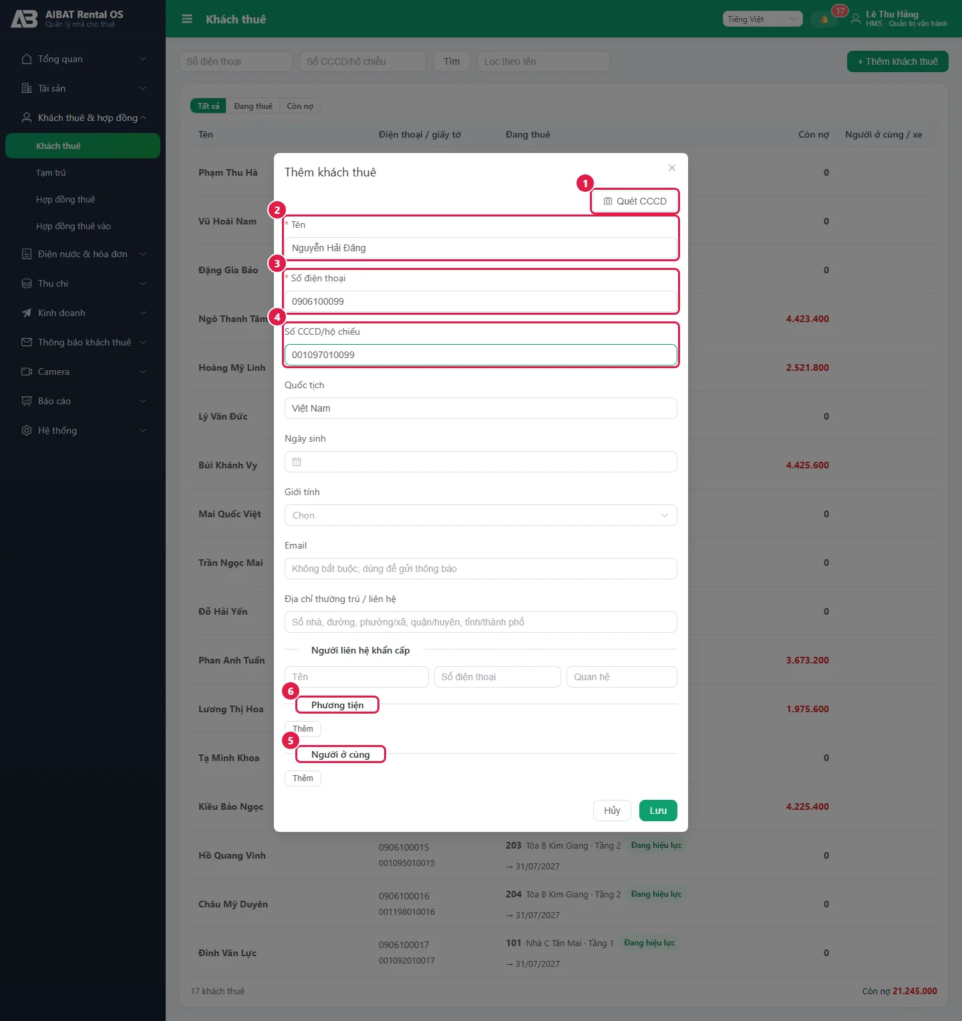Click the Điện nước & hóa đơn icon
The image size is (962, 1021).
click(x=27, y=254)
